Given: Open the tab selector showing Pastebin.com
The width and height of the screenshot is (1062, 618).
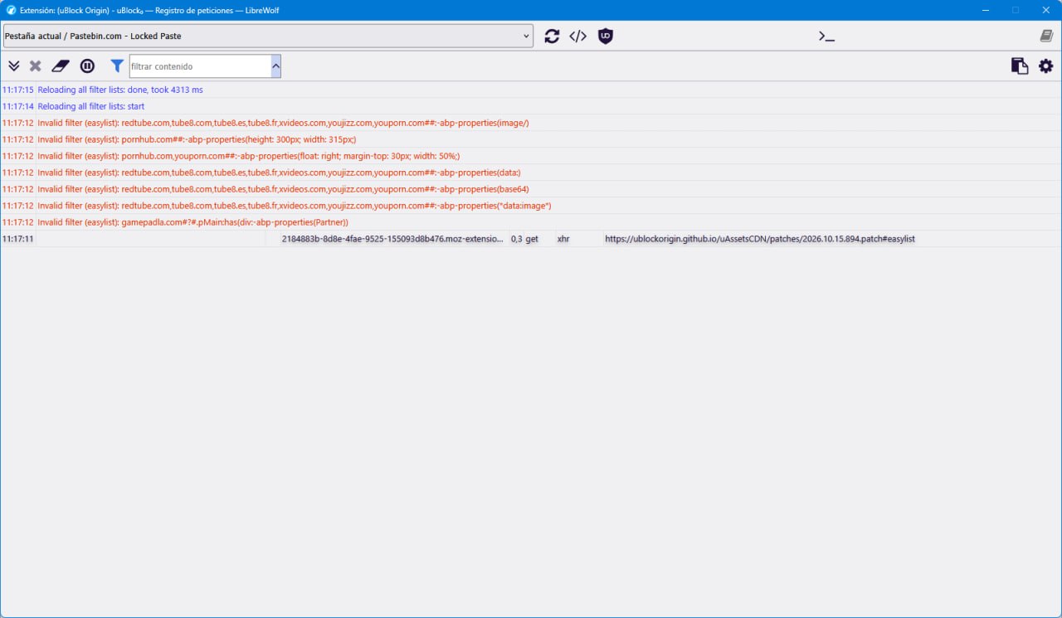Looking at the screenshot, I should point(268,36).
